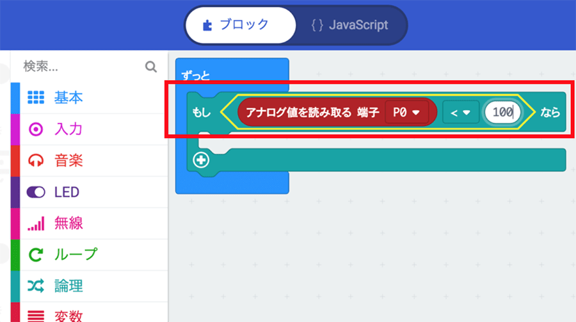Open the less-than operator dropdown

460,113
